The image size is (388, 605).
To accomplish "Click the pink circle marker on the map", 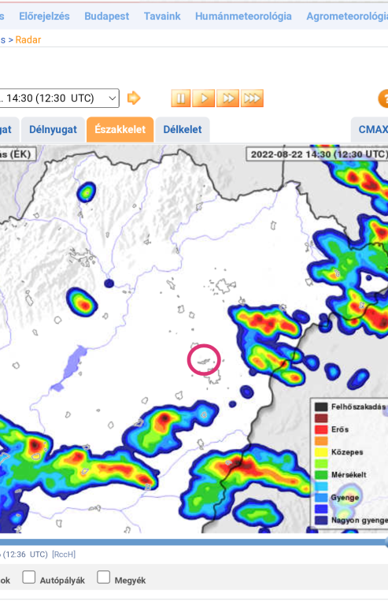I will tap(204, 360).
